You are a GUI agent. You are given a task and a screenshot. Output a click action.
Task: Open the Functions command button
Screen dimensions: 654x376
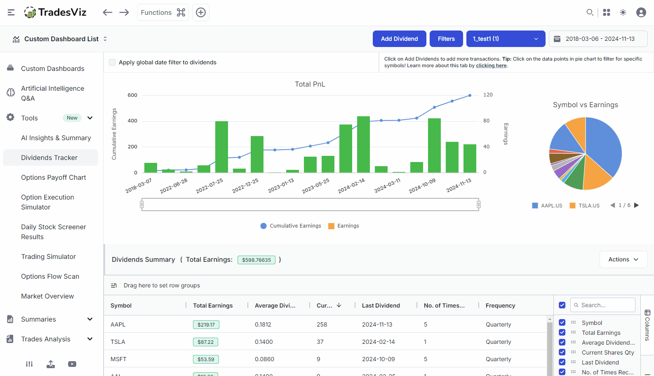click(x=163, y=12)
